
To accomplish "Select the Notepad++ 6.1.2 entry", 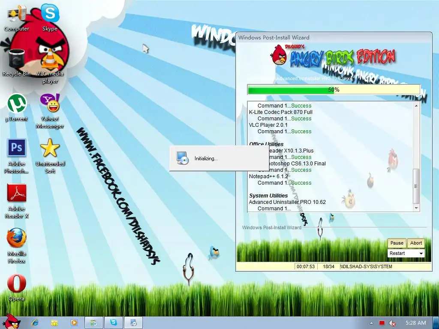I will pyautogui.click(x=268, y=176).
